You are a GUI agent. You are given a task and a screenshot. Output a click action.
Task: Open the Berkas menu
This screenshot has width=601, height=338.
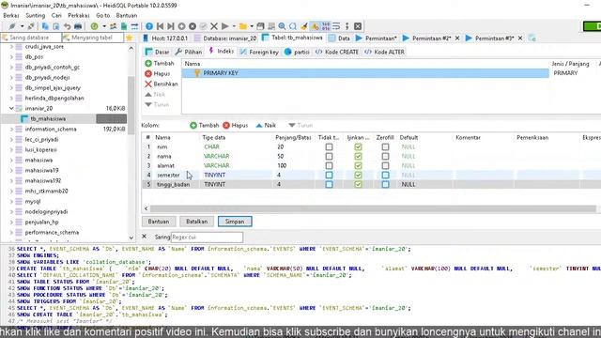(x=11, y=15)
